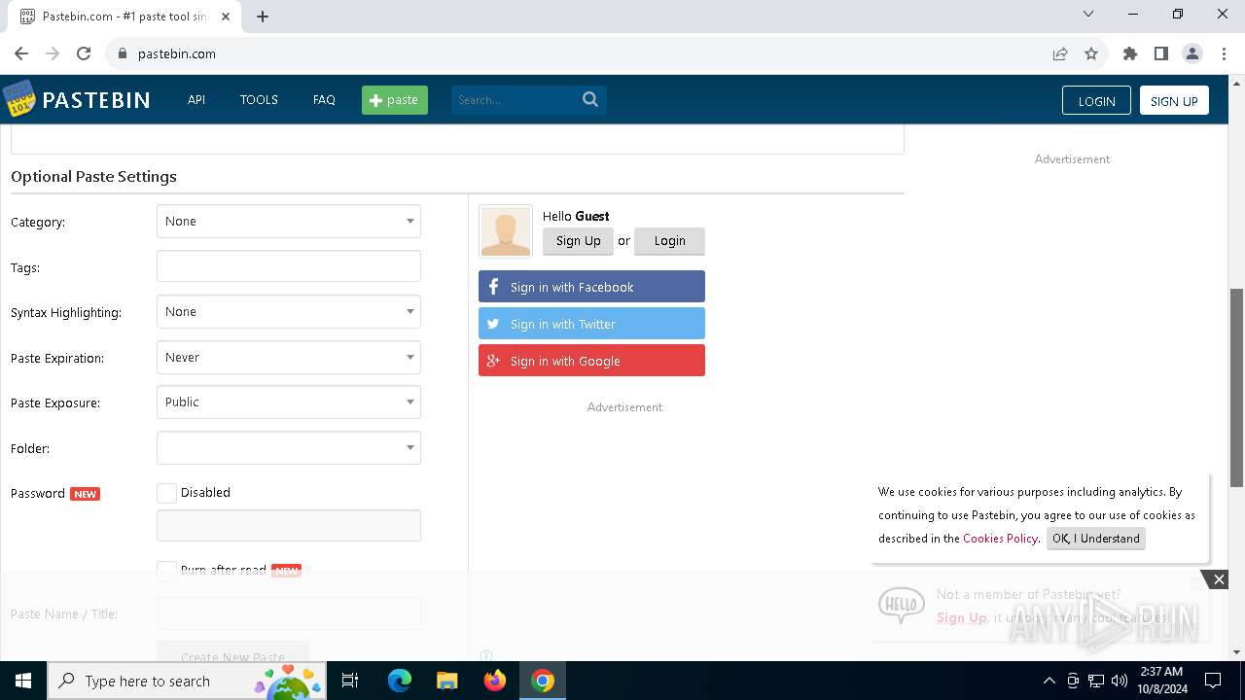Click the SIGN UP button in header

pyautogui.click(x=1174, y=101)
